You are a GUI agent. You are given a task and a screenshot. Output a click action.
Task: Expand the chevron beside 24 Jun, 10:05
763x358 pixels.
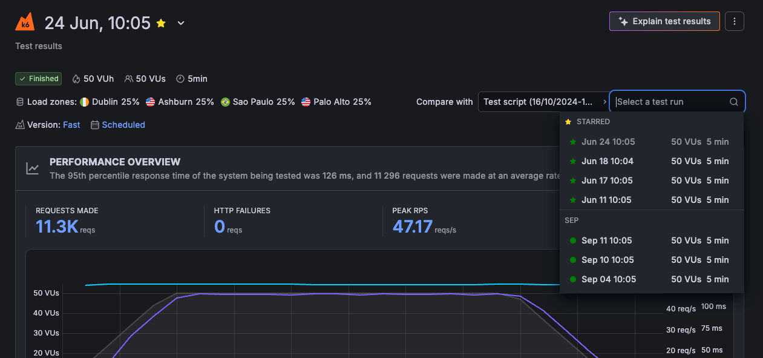pyautogui.click(x=180, y=23)
